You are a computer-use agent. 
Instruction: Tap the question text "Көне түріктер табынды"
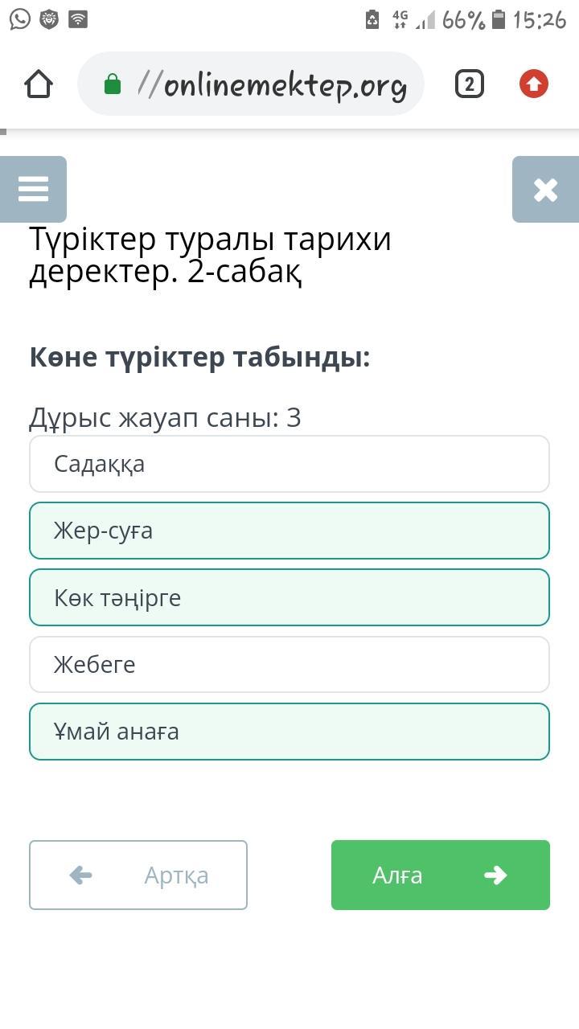pyautogui.click(x=199, y=358)
